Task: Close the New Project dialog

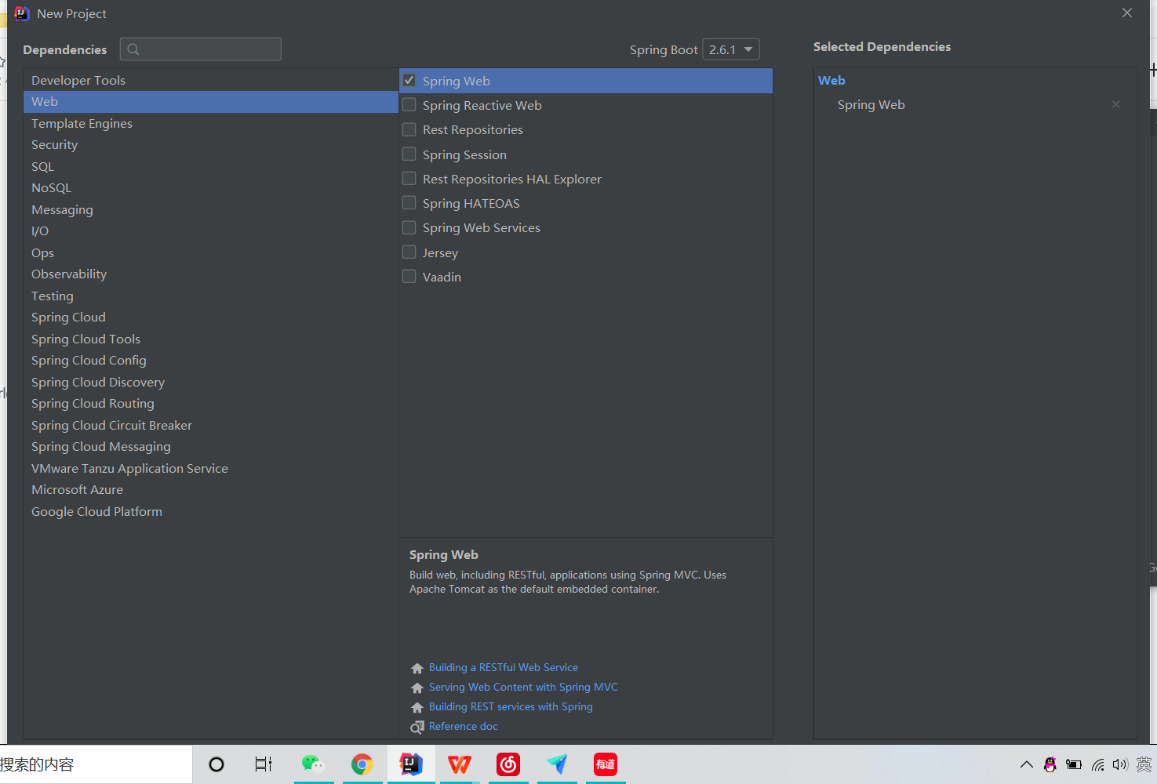Action: point(1127,13)
